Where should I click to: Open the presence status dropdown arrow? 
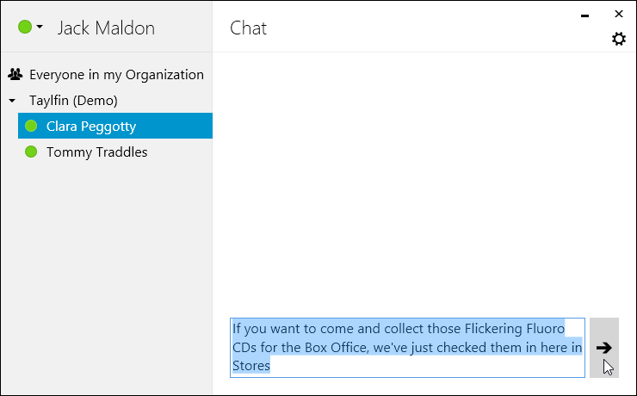(40, 28)
